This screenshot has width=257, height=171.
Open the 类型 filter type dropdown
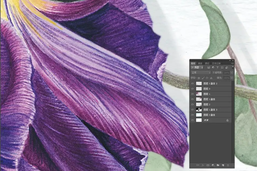[x=197, y=68]
